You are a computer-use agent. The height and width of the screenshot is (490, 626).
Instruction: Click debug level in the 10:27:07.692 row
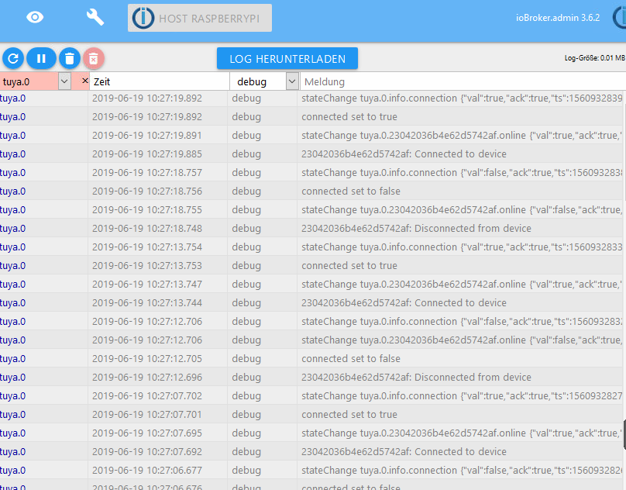click(246, 451)
